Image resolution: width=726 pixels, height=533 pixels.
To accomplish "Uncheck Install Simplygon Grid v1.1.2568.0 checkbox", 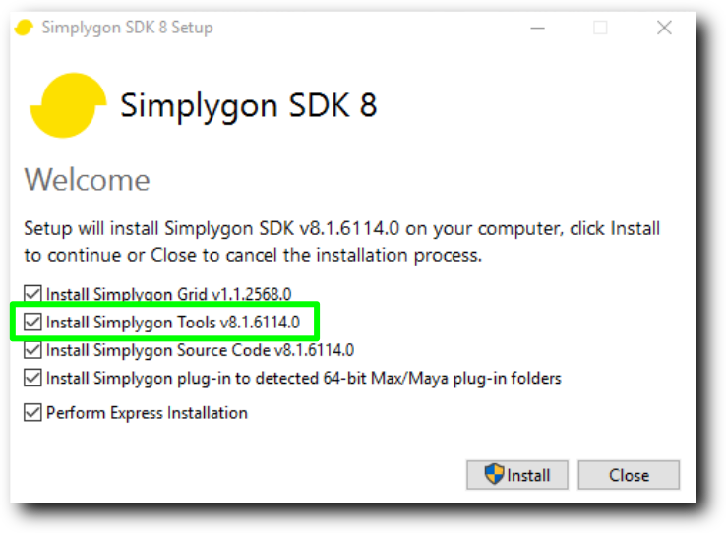I will pos(32,294).
